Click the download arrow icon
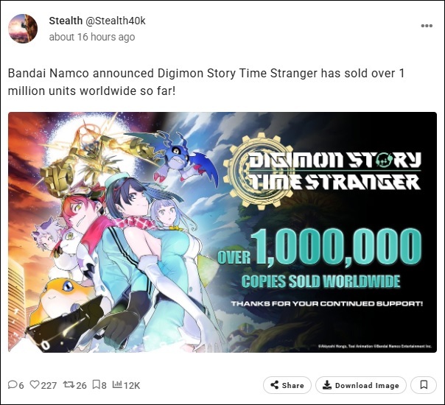This screenshot has width=445, height=405. coord(327,385)
